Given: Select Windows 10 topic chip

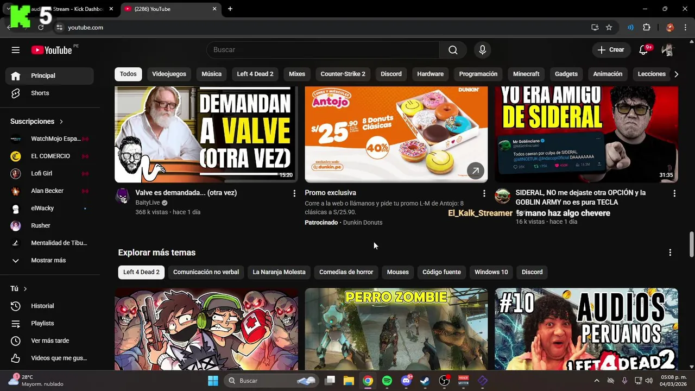Looking at the screenshot, I should (491, 272).
